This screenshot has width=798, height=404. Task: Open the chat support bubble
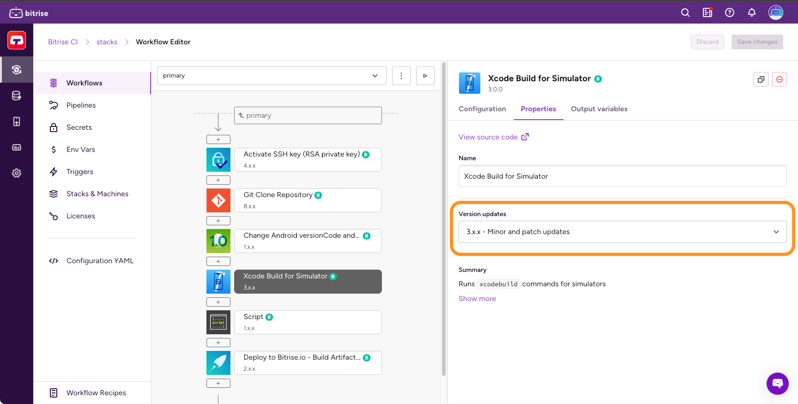[778, 383]
